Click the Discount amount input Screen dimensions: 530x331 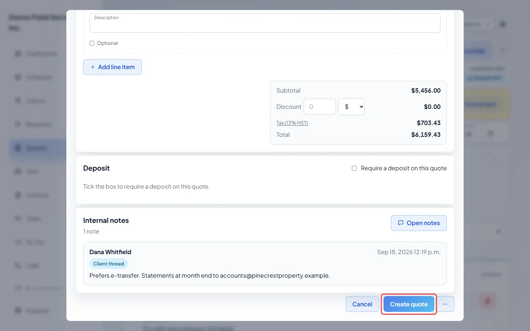coord(319,107)
